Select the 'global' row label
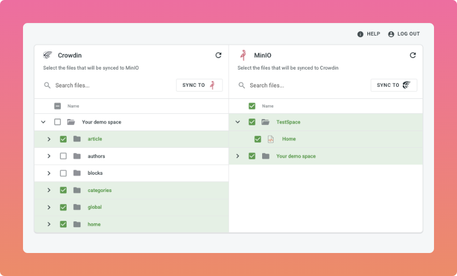The height and width of the screenshot is (276, 457). [x=95, y=207]
